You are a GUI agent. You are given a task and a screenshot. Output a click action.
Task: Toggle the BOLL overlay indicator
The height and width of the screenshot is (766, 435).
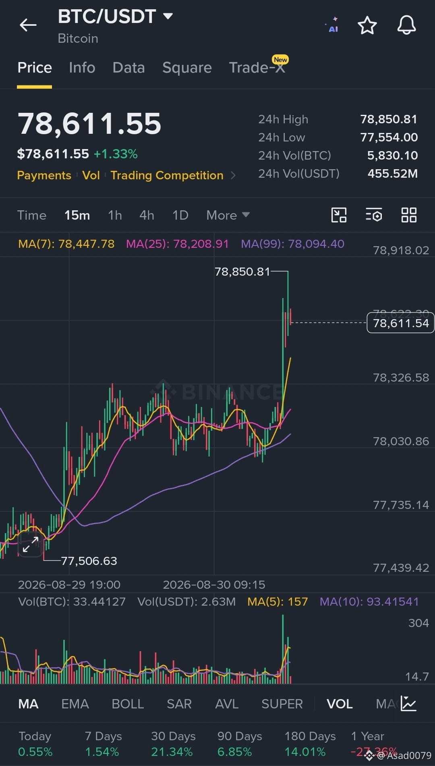128,704
